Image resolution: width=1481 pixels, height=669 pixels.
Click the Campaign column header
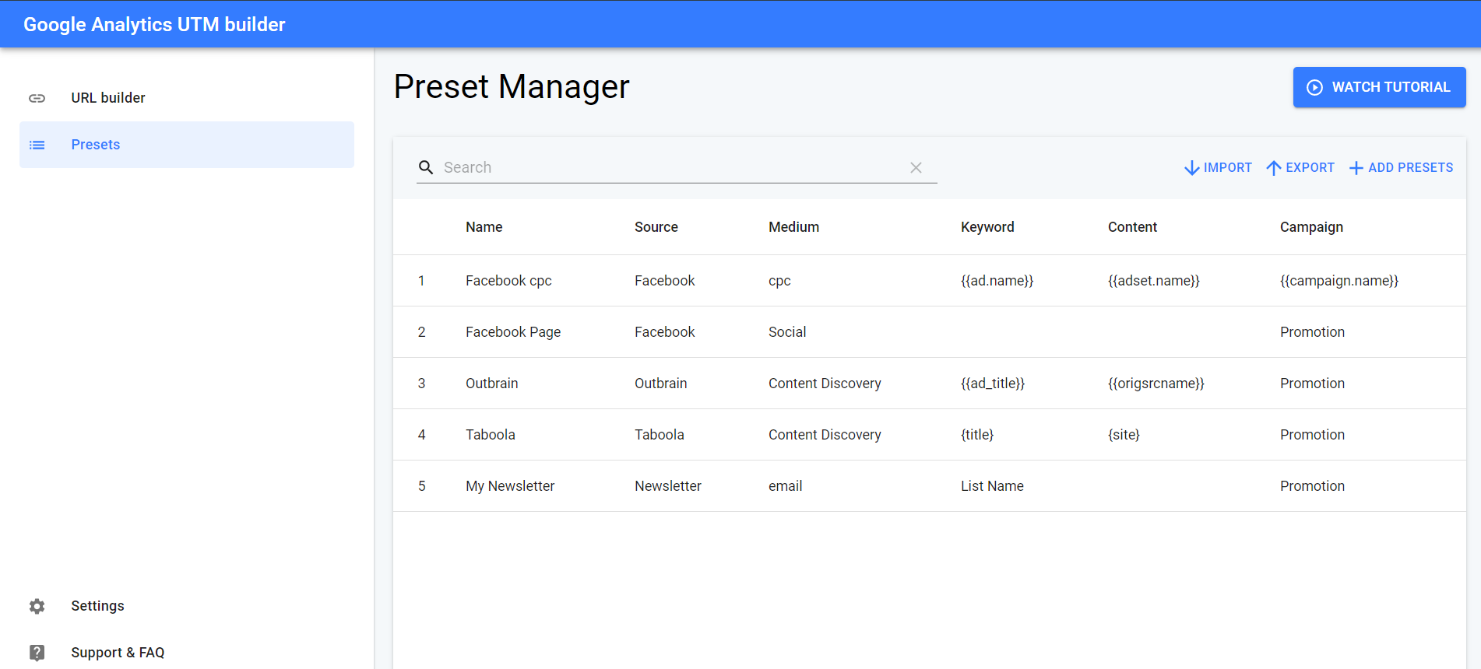point(1311,227)
